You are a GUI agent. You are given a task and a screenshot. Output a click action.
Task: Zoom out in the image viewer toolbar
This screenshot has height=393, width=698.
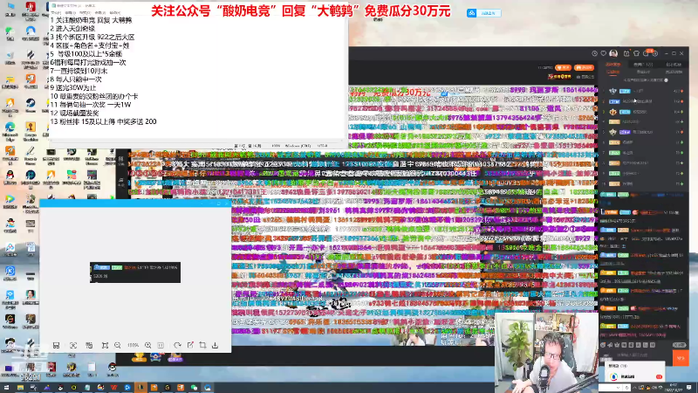coord(118,345)
